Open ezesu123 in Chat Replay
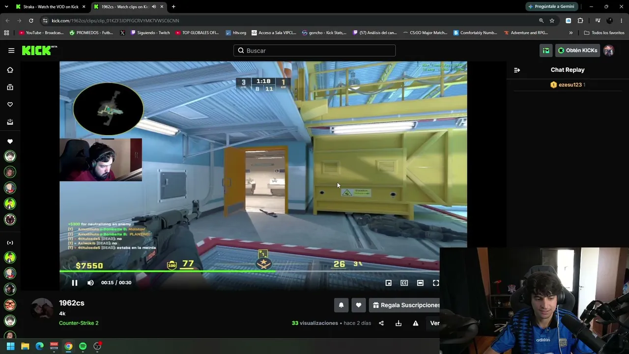Image resolution: width=629 pixels, height=354 pixels. [570, 85]
